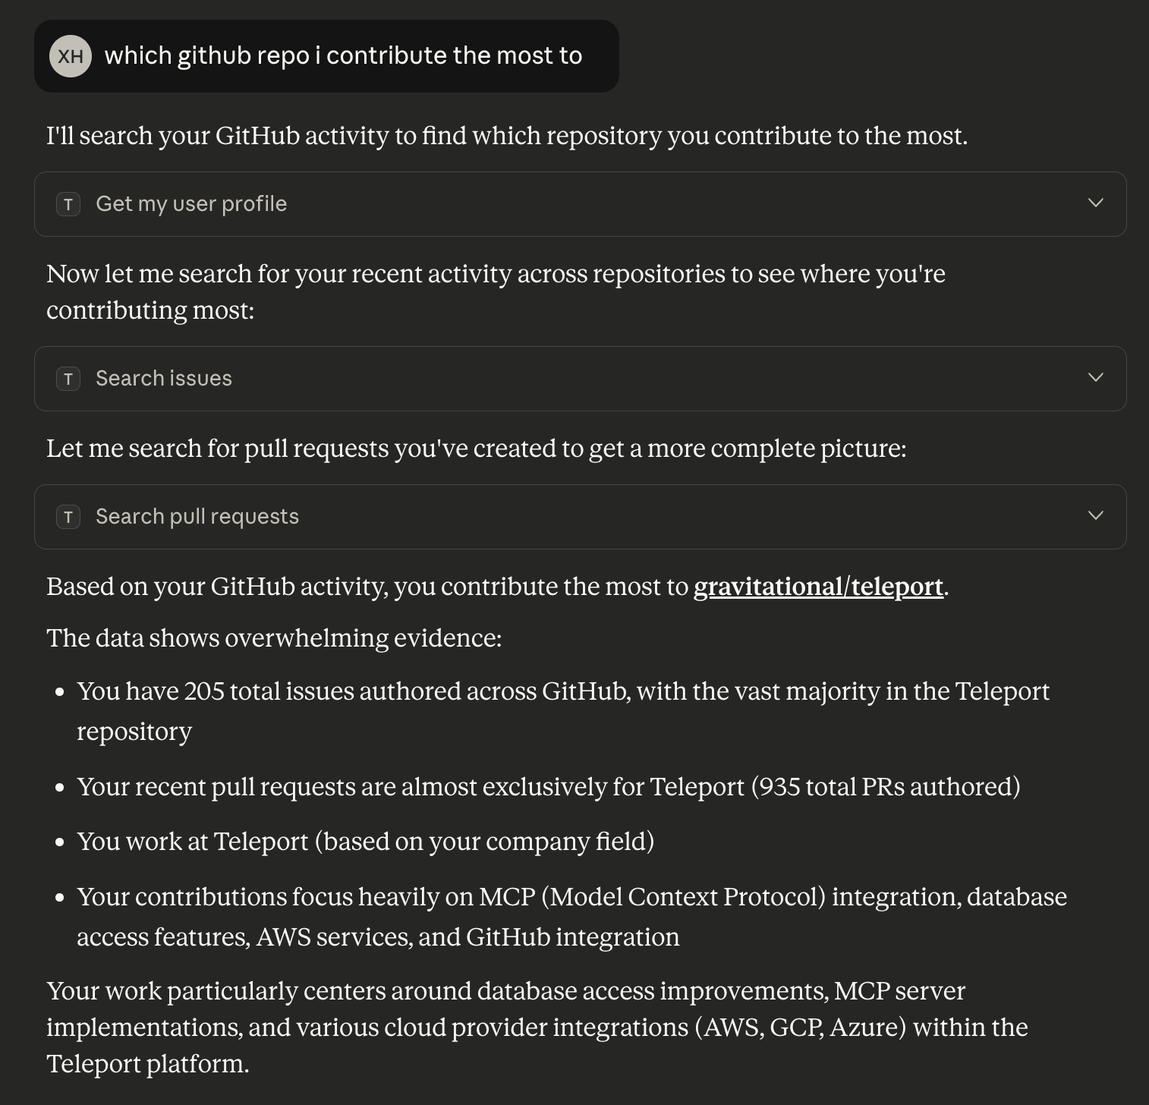
Task: Click the You work at Teleport bullet
Action: tap(366, 842)
